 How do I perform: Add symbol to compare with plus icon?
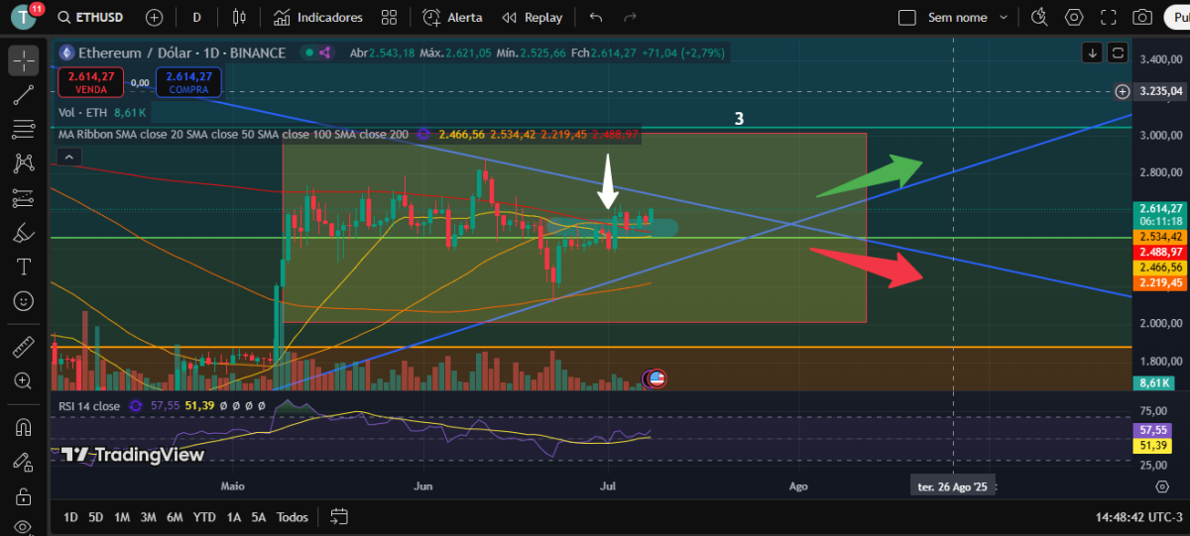pos(154,18)
